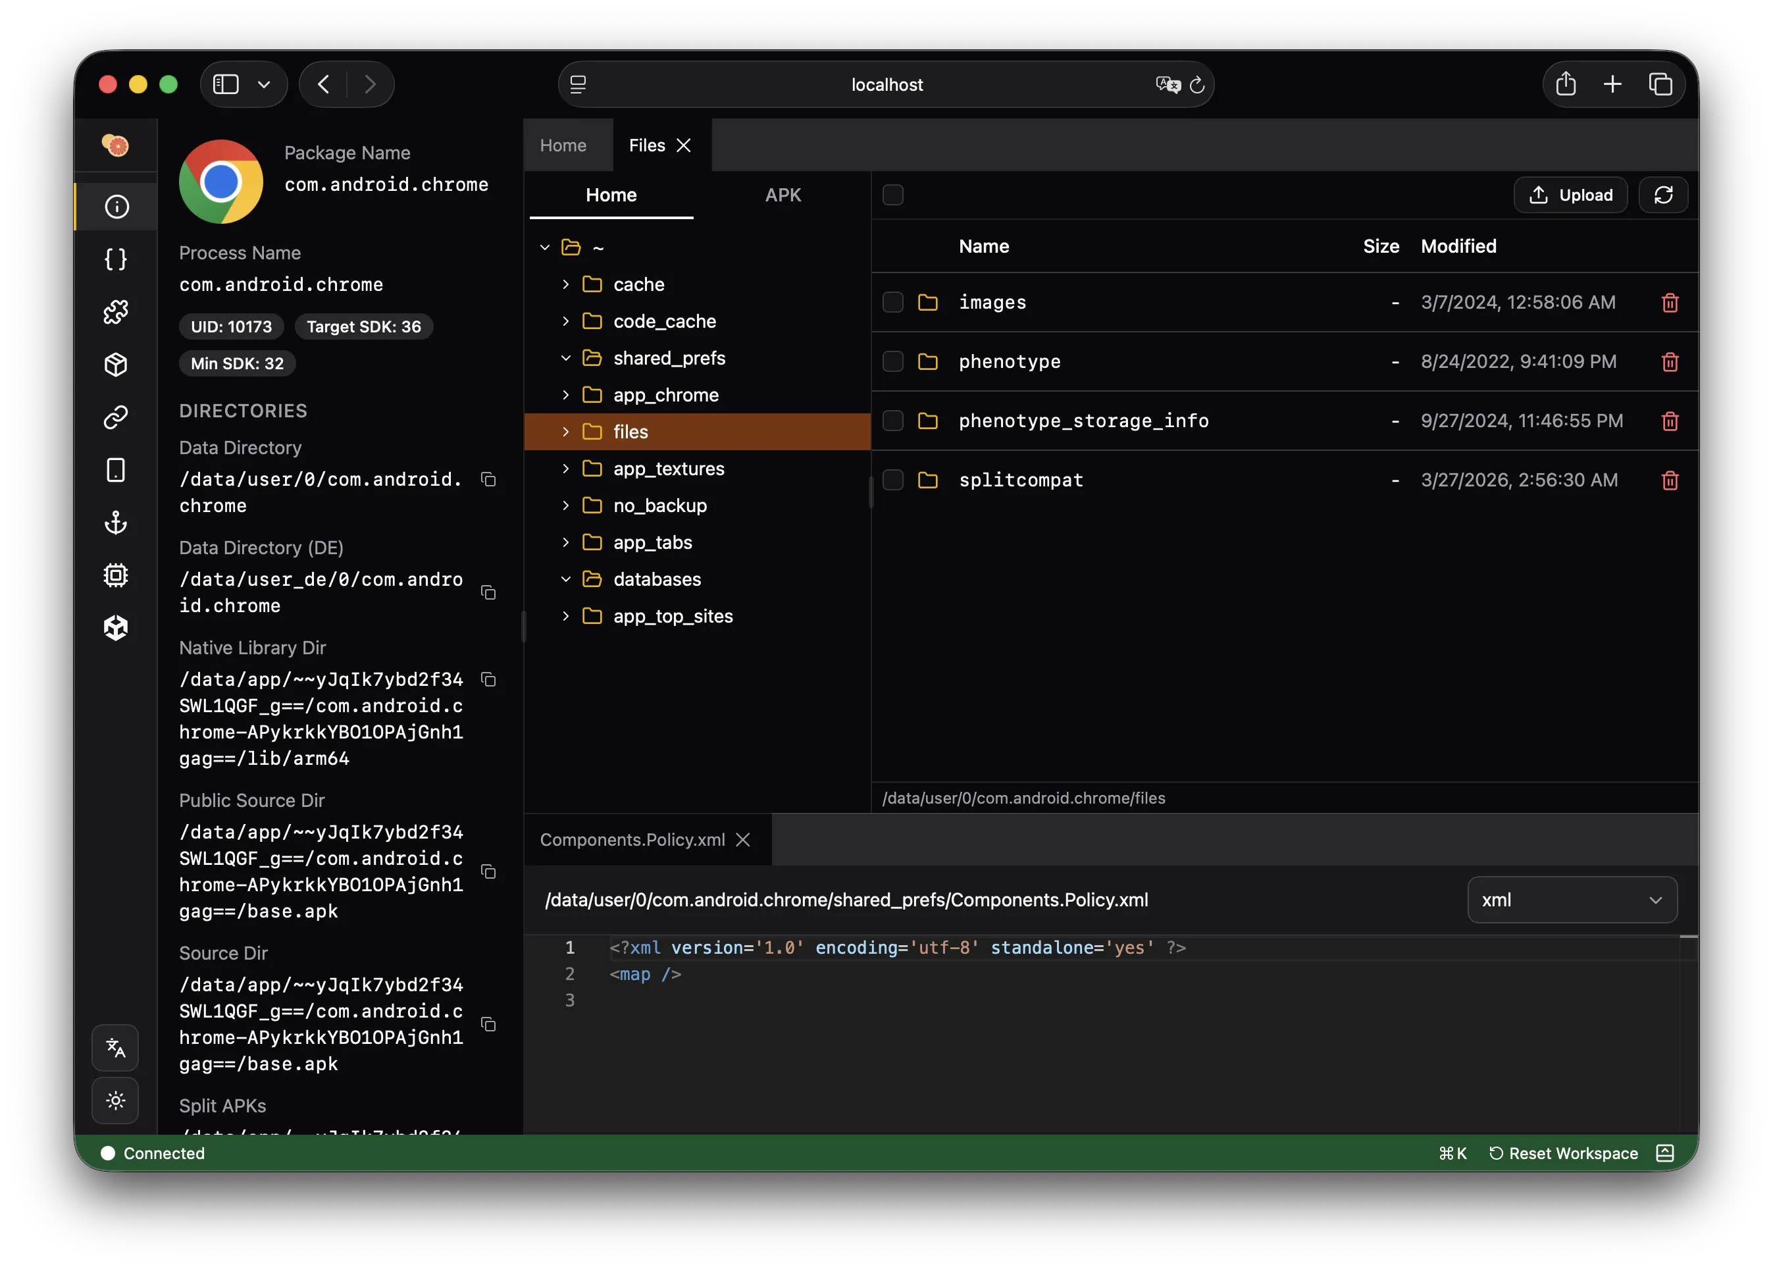1773x1269 pixels.
Task: Click Reset Workspace in status bar
Action: click(1563, 1153)
